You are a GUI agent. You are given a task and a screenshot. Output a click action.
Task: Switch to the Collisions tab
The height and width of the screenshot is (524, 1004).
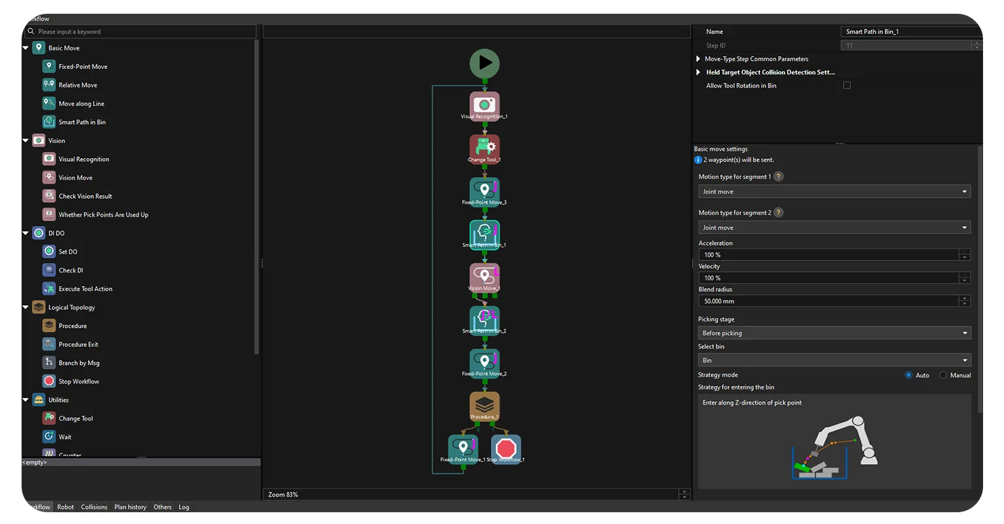(x=94, y=507)
